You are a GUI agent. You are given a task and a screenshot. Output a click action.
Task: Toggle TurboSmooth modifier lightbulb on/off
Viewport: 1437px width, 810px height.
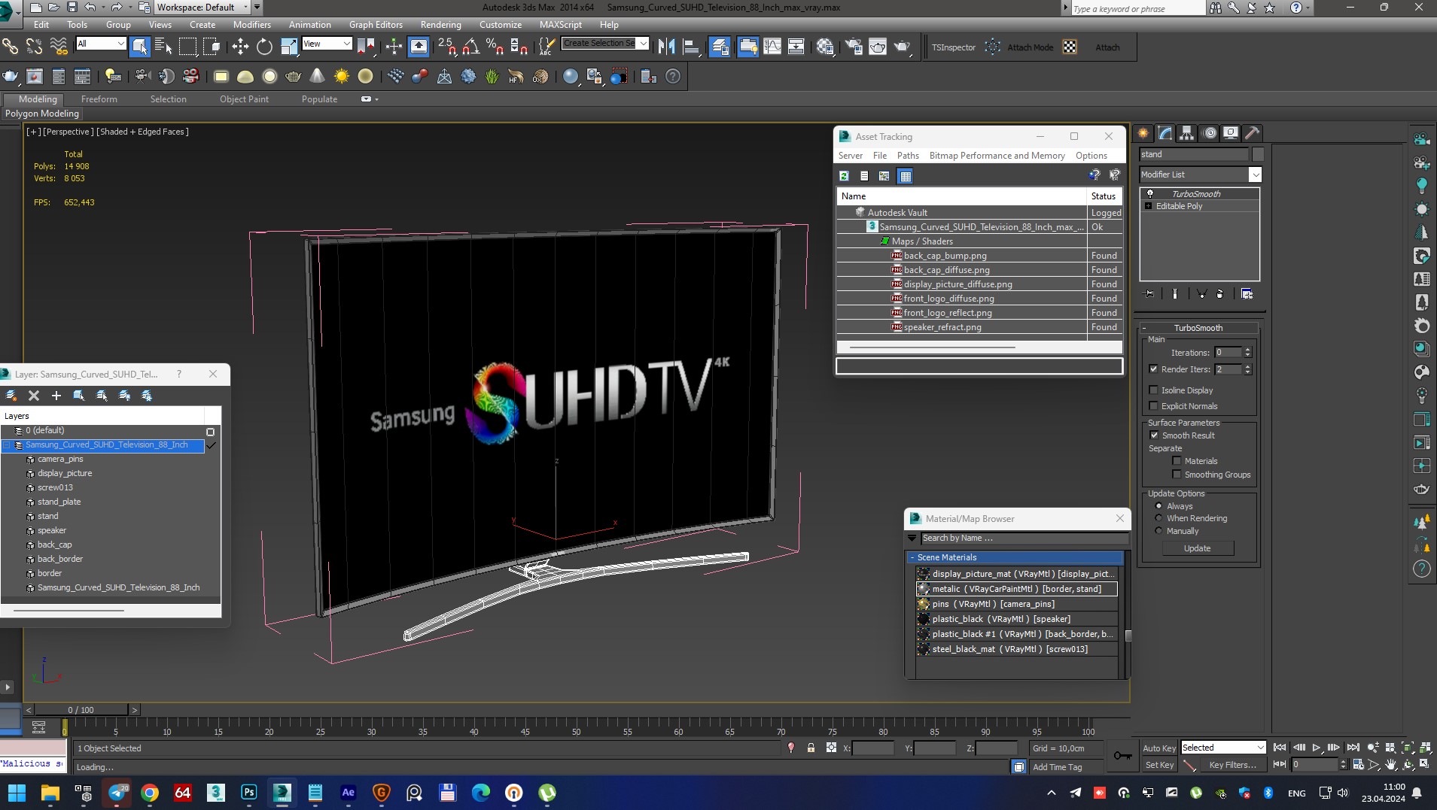1149,194
